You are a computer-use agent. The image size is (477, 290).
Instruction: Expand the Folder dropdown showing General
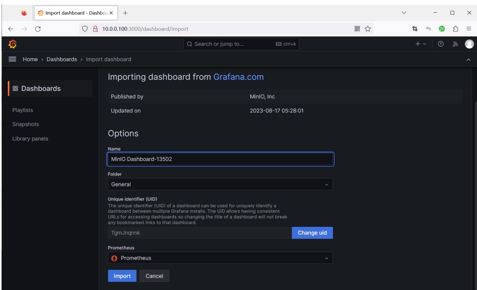coord(220,184)
